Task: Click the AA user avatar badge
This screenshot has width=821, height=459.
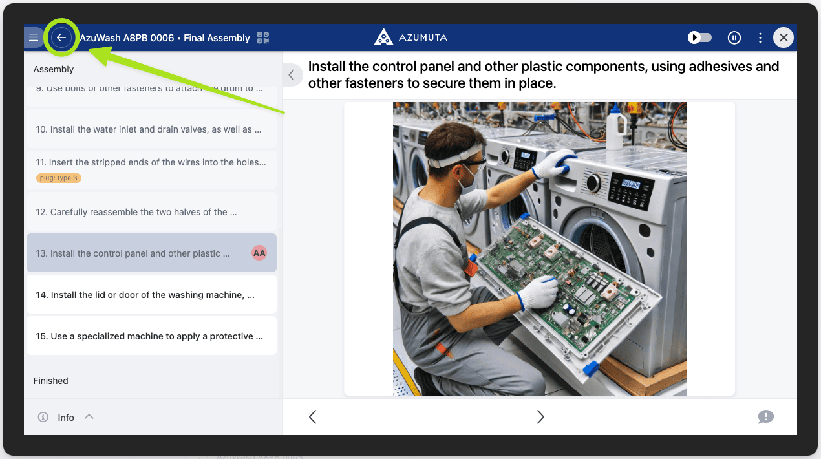Action: click(x=259, y=253)
